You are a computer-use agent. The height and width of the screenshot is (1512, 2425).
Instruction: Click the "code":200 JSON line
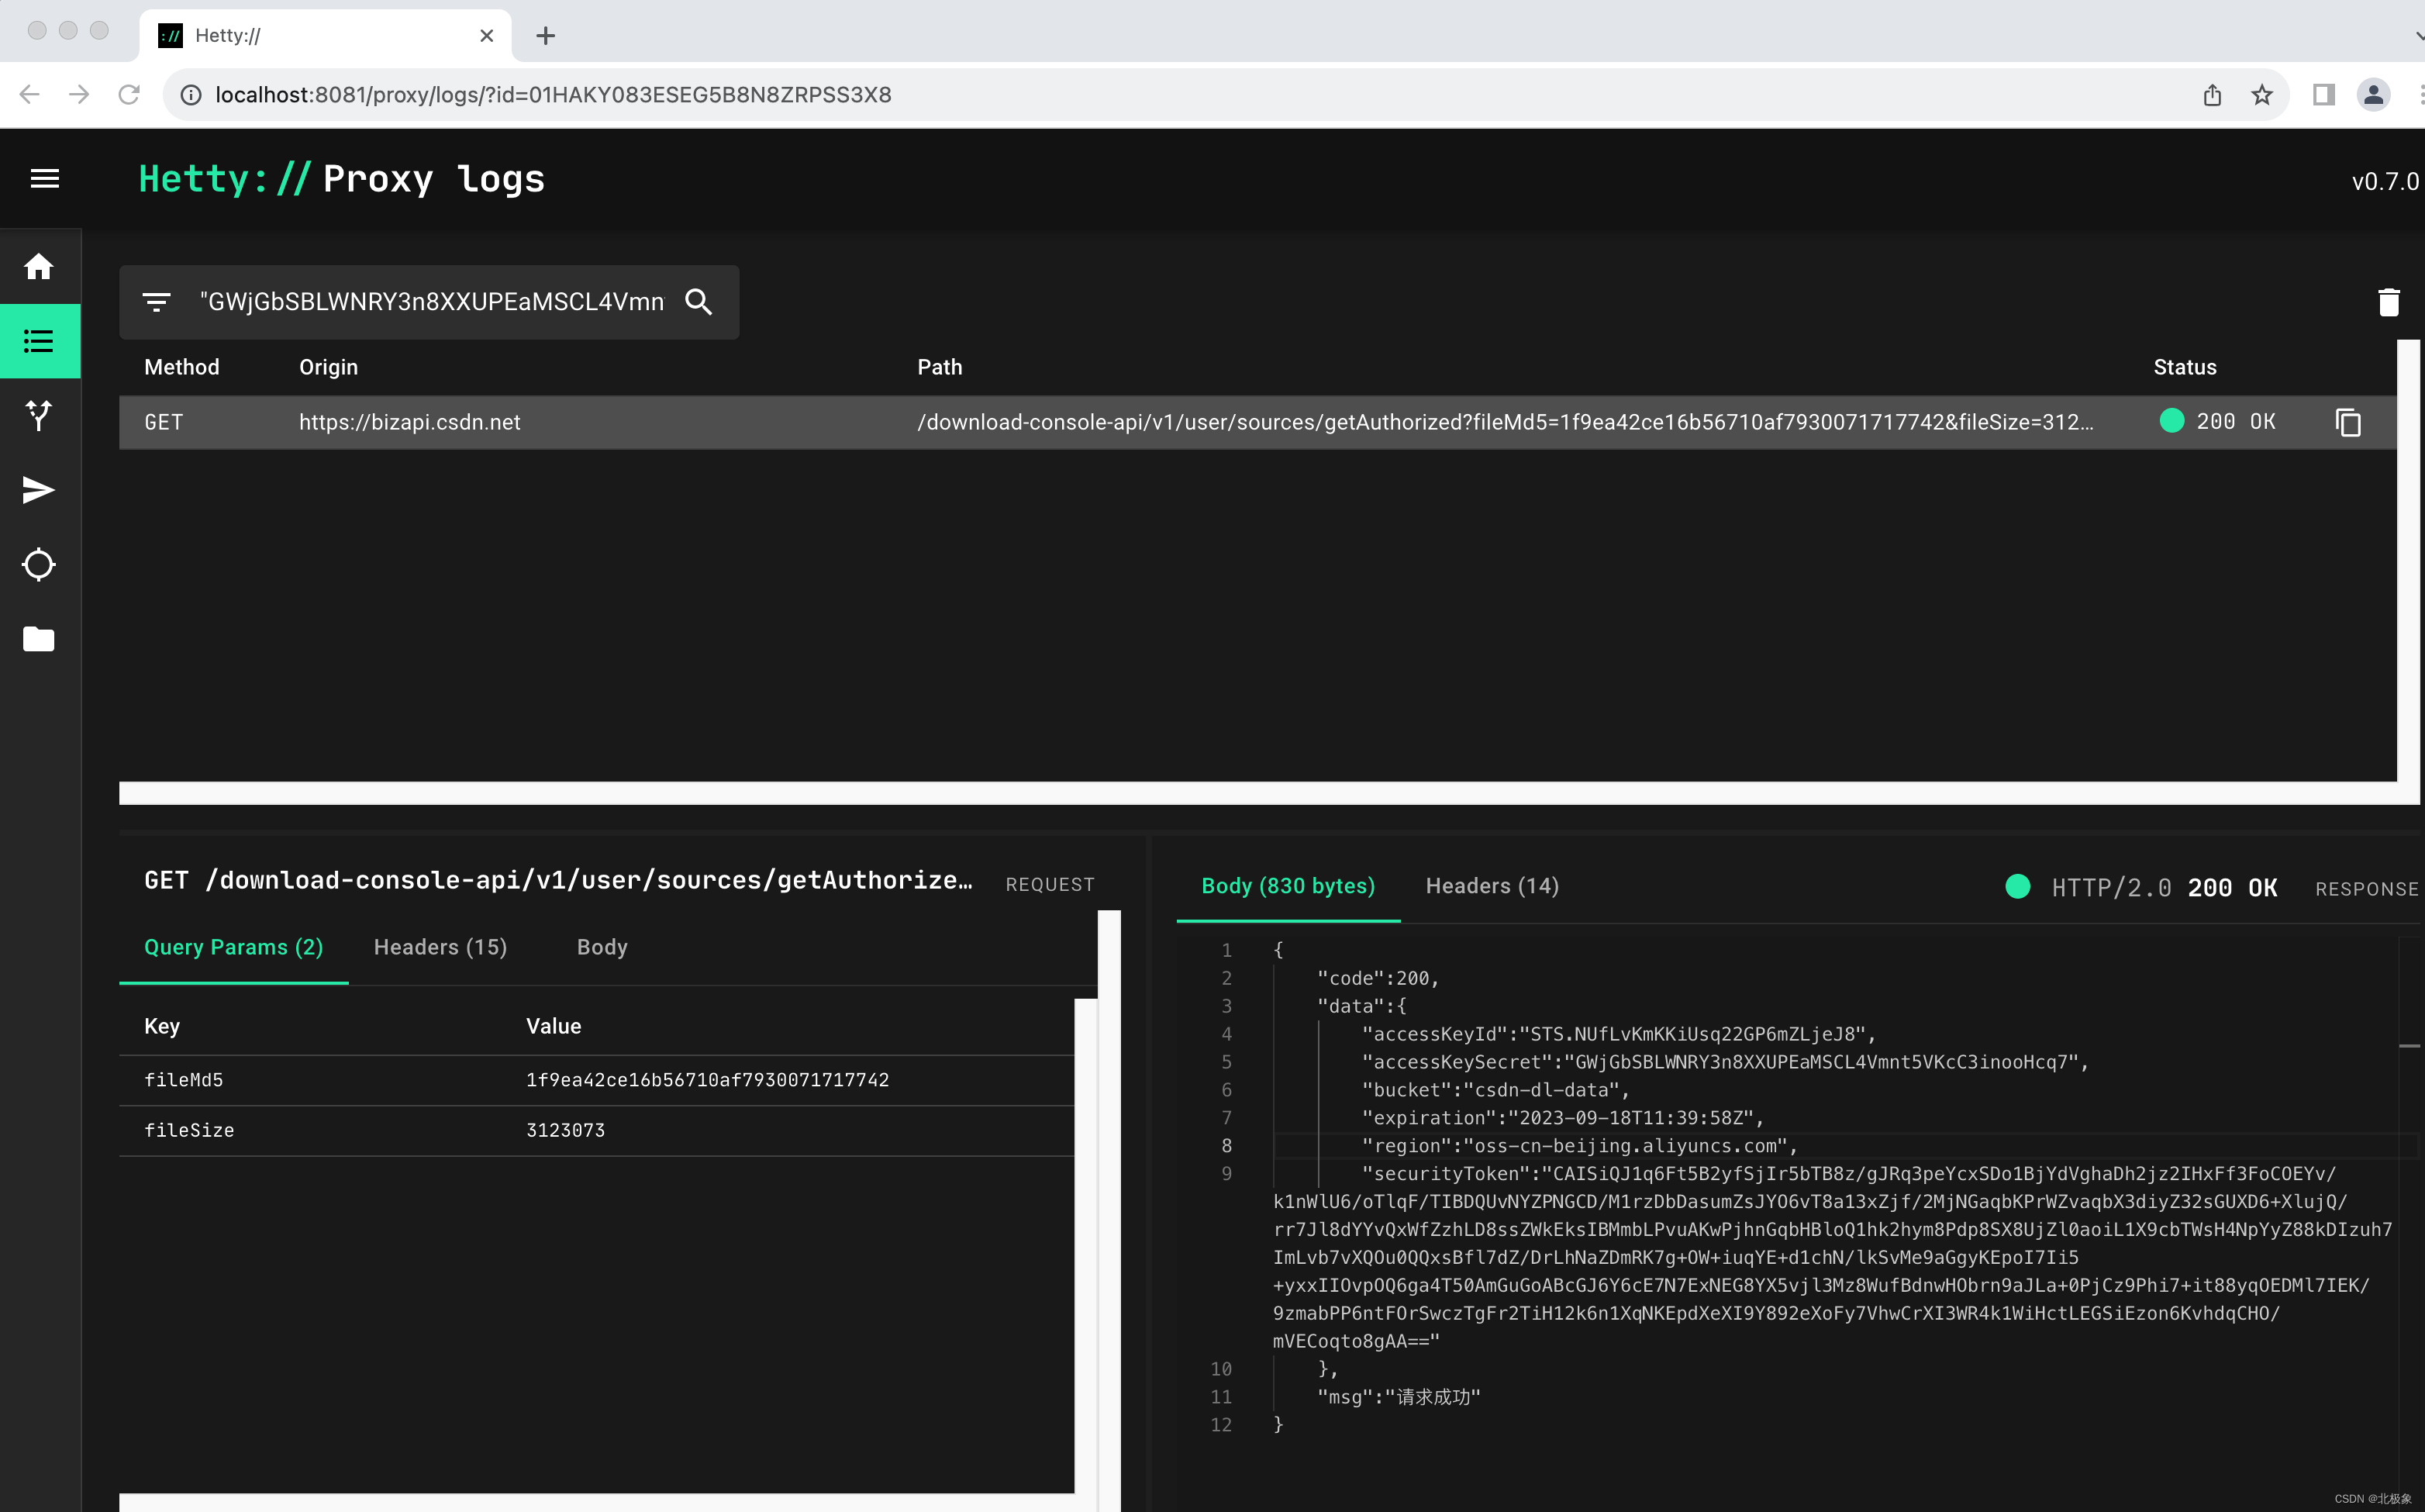point(1378,978)
